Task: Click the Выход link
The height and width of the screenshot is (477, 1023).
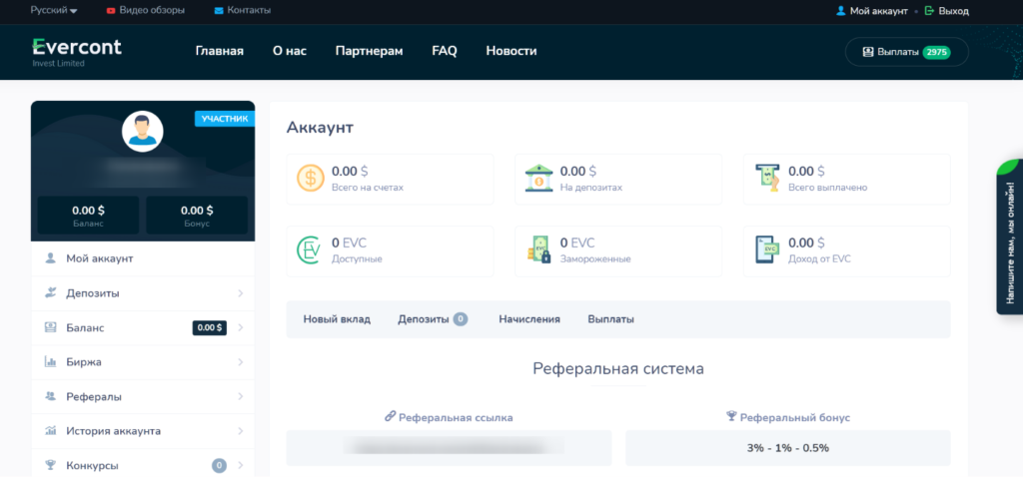Action: [953, 11]
